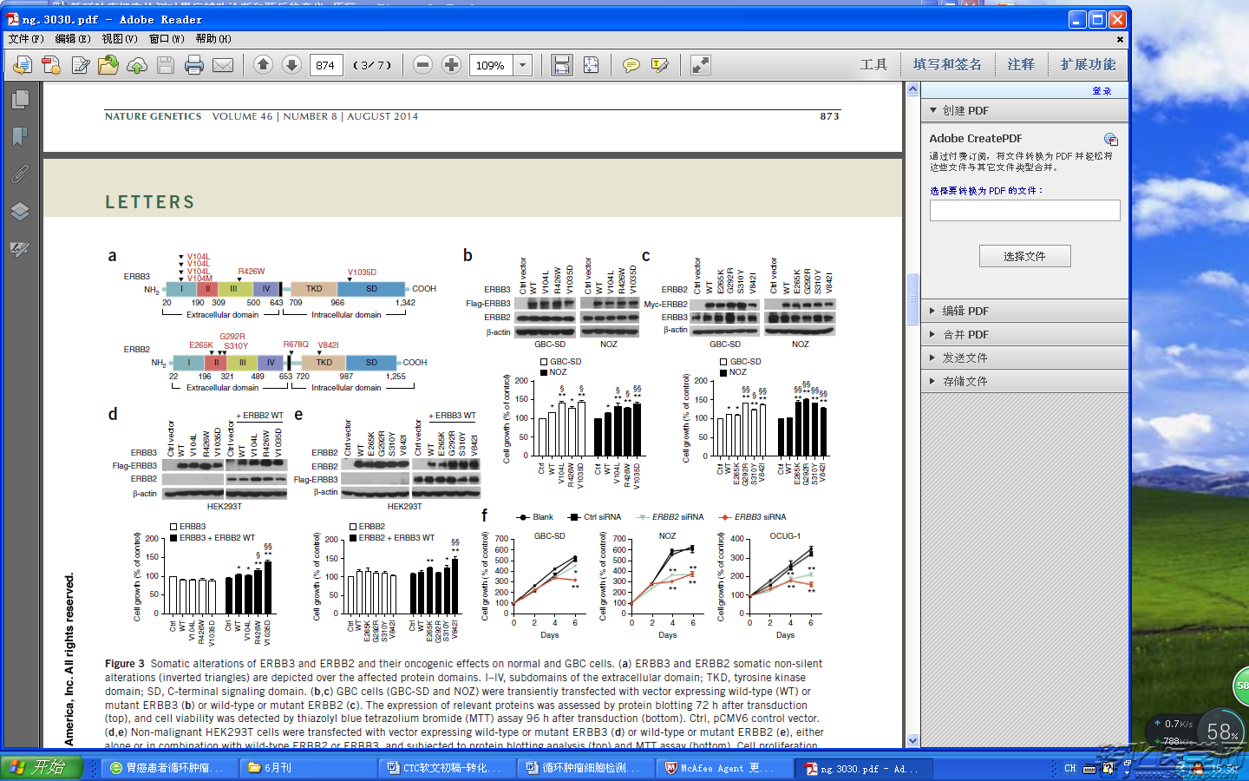Click the document scrollbar up arrow

coord(912,89)
